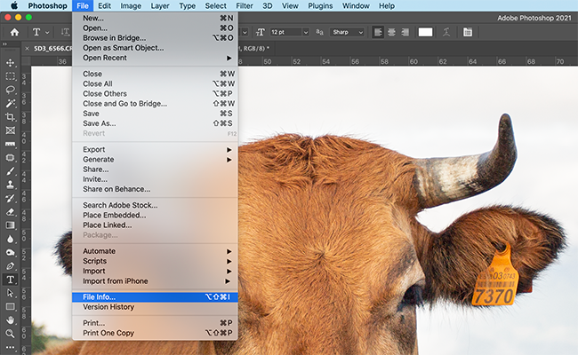Screen dimensions: 578x355
Task: Expand the 12 pt font size dropdown
Action: (290, 32)
